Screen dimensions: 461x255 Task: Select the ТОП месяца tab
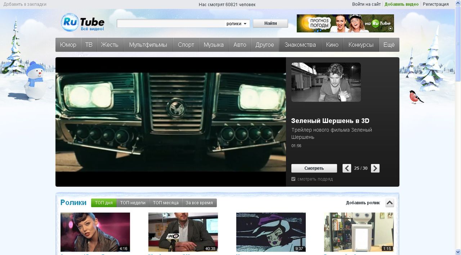point(166,203)
